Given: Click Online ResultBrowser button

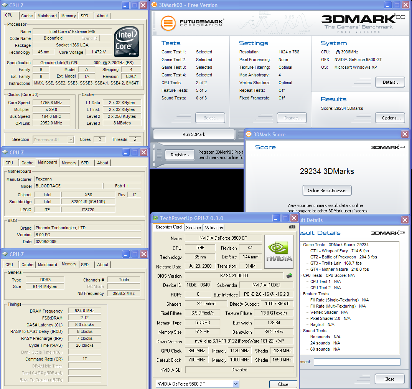Looking at the screenshot, I should [x=327, y=190].
